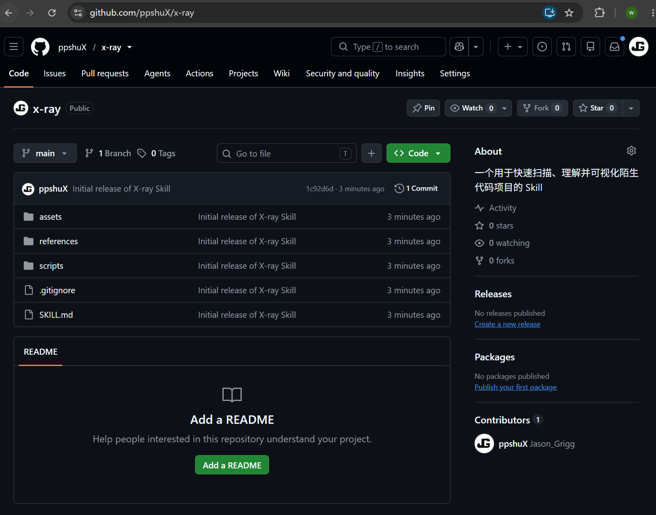Open the Actions tab
This screenshot has height=515, width=656.
[x=199, y=74]
